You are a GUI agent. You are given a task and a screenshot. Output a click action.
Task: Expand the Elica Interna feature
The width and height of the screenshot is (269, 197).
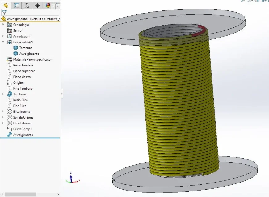(3, 111)
